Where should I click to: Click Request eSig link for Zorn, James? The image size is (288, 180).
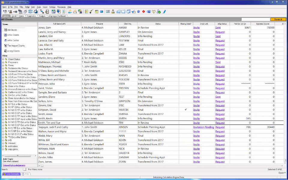[x=220, y=162]
